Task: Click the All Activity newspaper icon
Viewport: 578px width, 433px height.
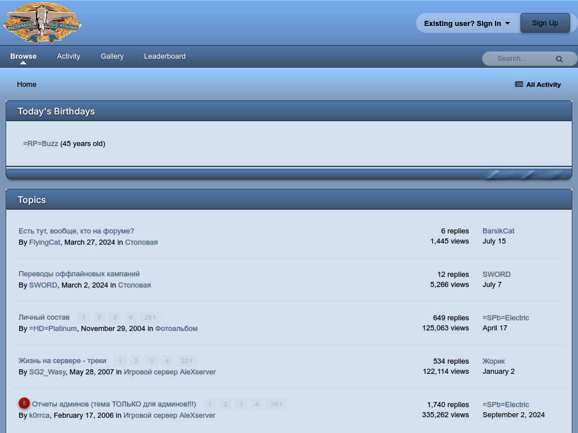Action: click(x=519, y=85)
